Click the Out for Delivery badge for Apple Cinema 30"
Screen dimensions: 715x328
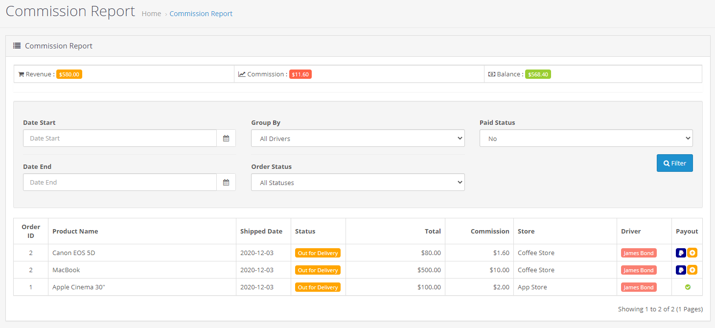tap(318, 287)
